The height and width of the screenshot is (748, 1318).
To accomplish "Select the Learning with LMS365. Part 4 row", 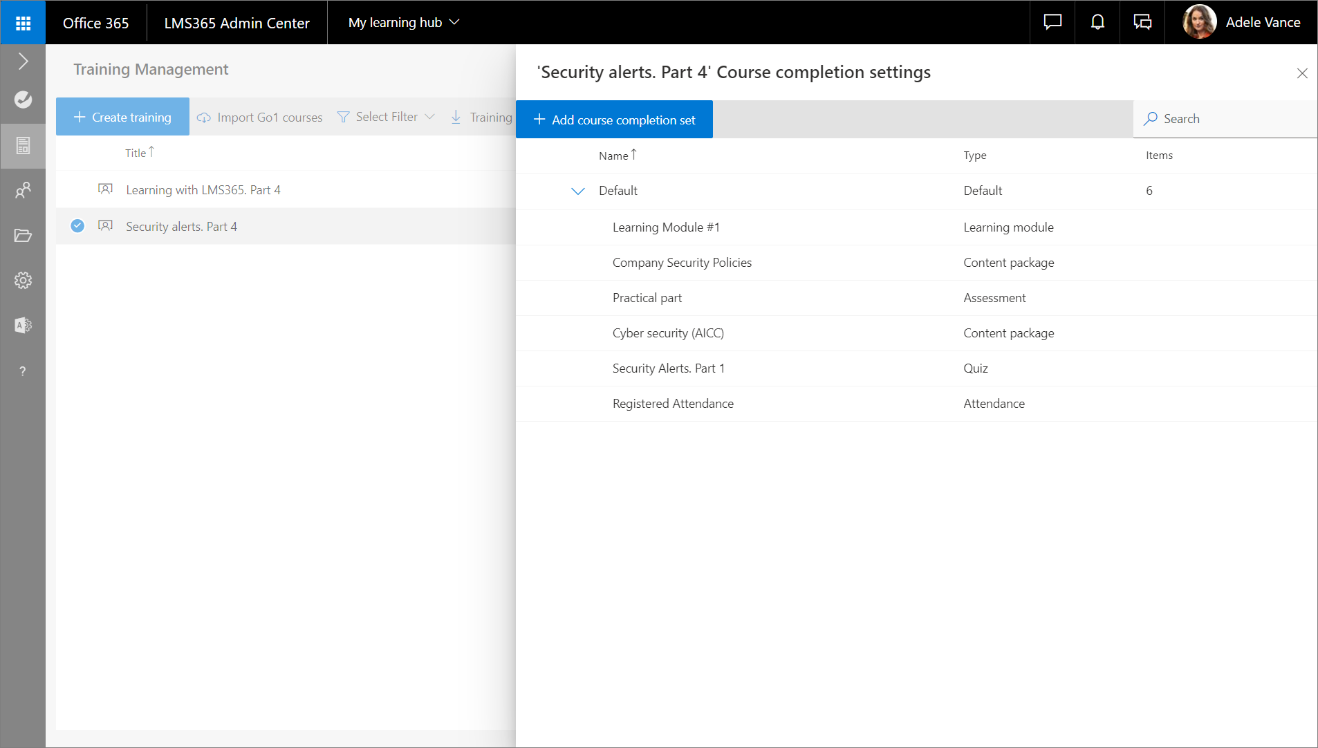I will (203, 190).
